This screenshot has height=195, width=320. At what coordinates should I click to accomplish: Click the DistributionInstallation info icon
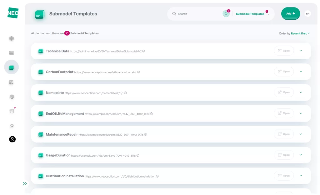point(157,176)
